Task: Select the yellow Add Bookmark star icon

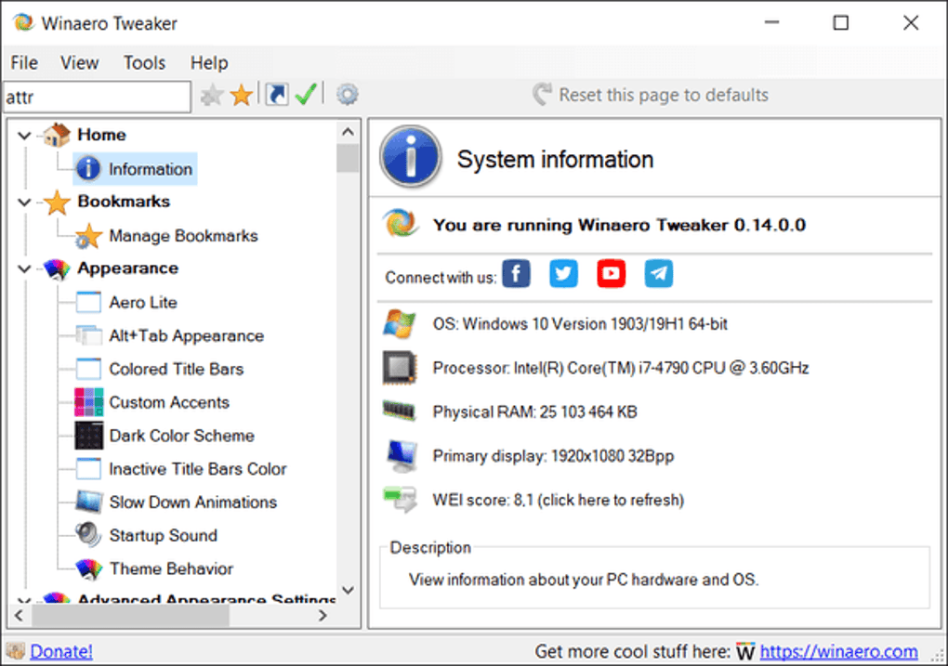Action: click(x=242, y=94)
